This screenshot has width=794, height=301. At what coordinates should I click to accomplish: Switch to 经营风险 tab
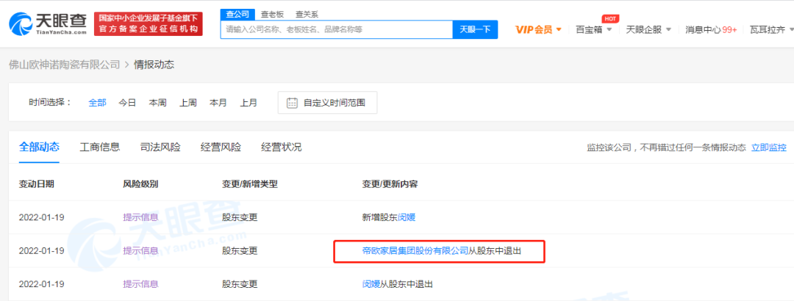point(221,148)
